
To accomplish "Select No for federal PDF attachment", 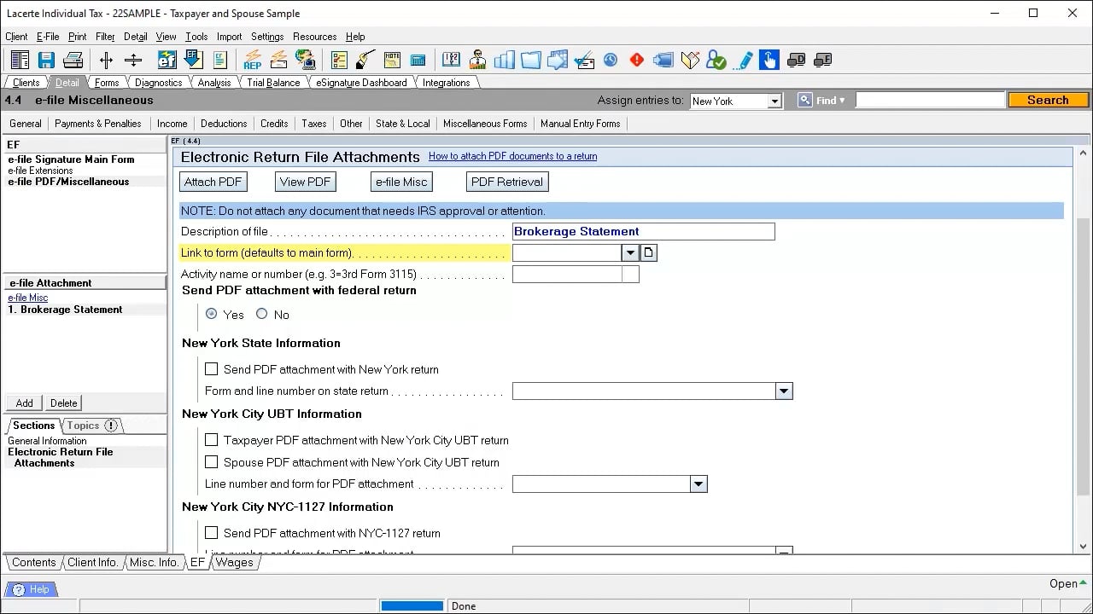I will [262, 314].
